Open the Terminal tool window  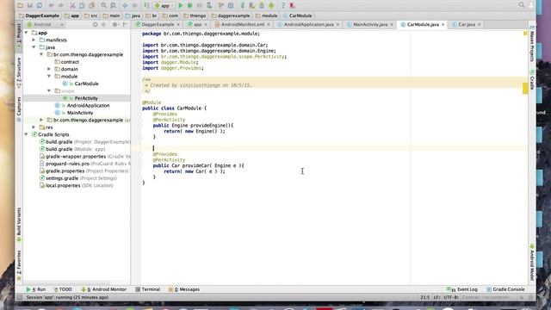point(147,289)
